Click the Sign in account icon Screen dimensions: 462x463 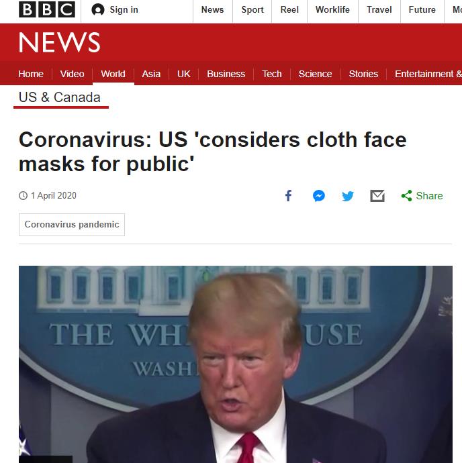point(98,10)
